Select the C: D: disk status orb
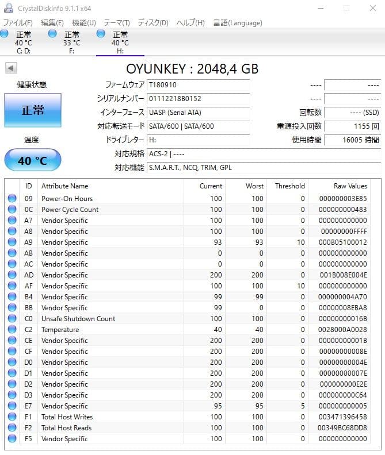 5,34
